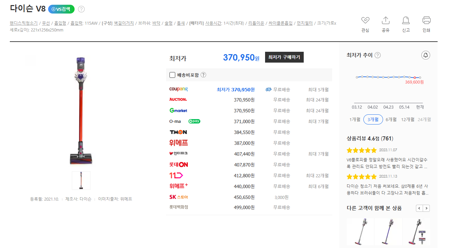Open the 인터파크 seller logo
Viewport: 461px width, 248px height.
pyautogui.click(x=178, y=154)
